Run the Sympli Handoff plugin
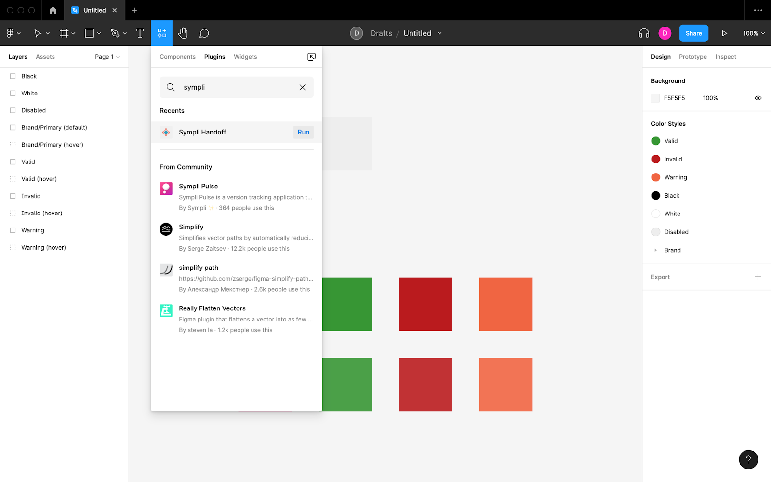The width and height of the screenshot is (771, 482). pos(304,132)
